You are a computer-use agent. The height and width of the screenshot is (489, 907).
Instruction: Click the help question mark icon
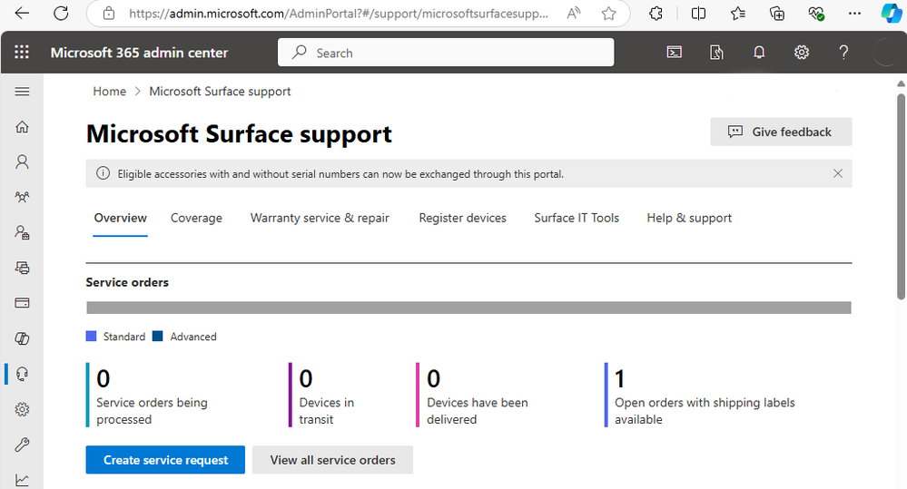coord(843,53)
